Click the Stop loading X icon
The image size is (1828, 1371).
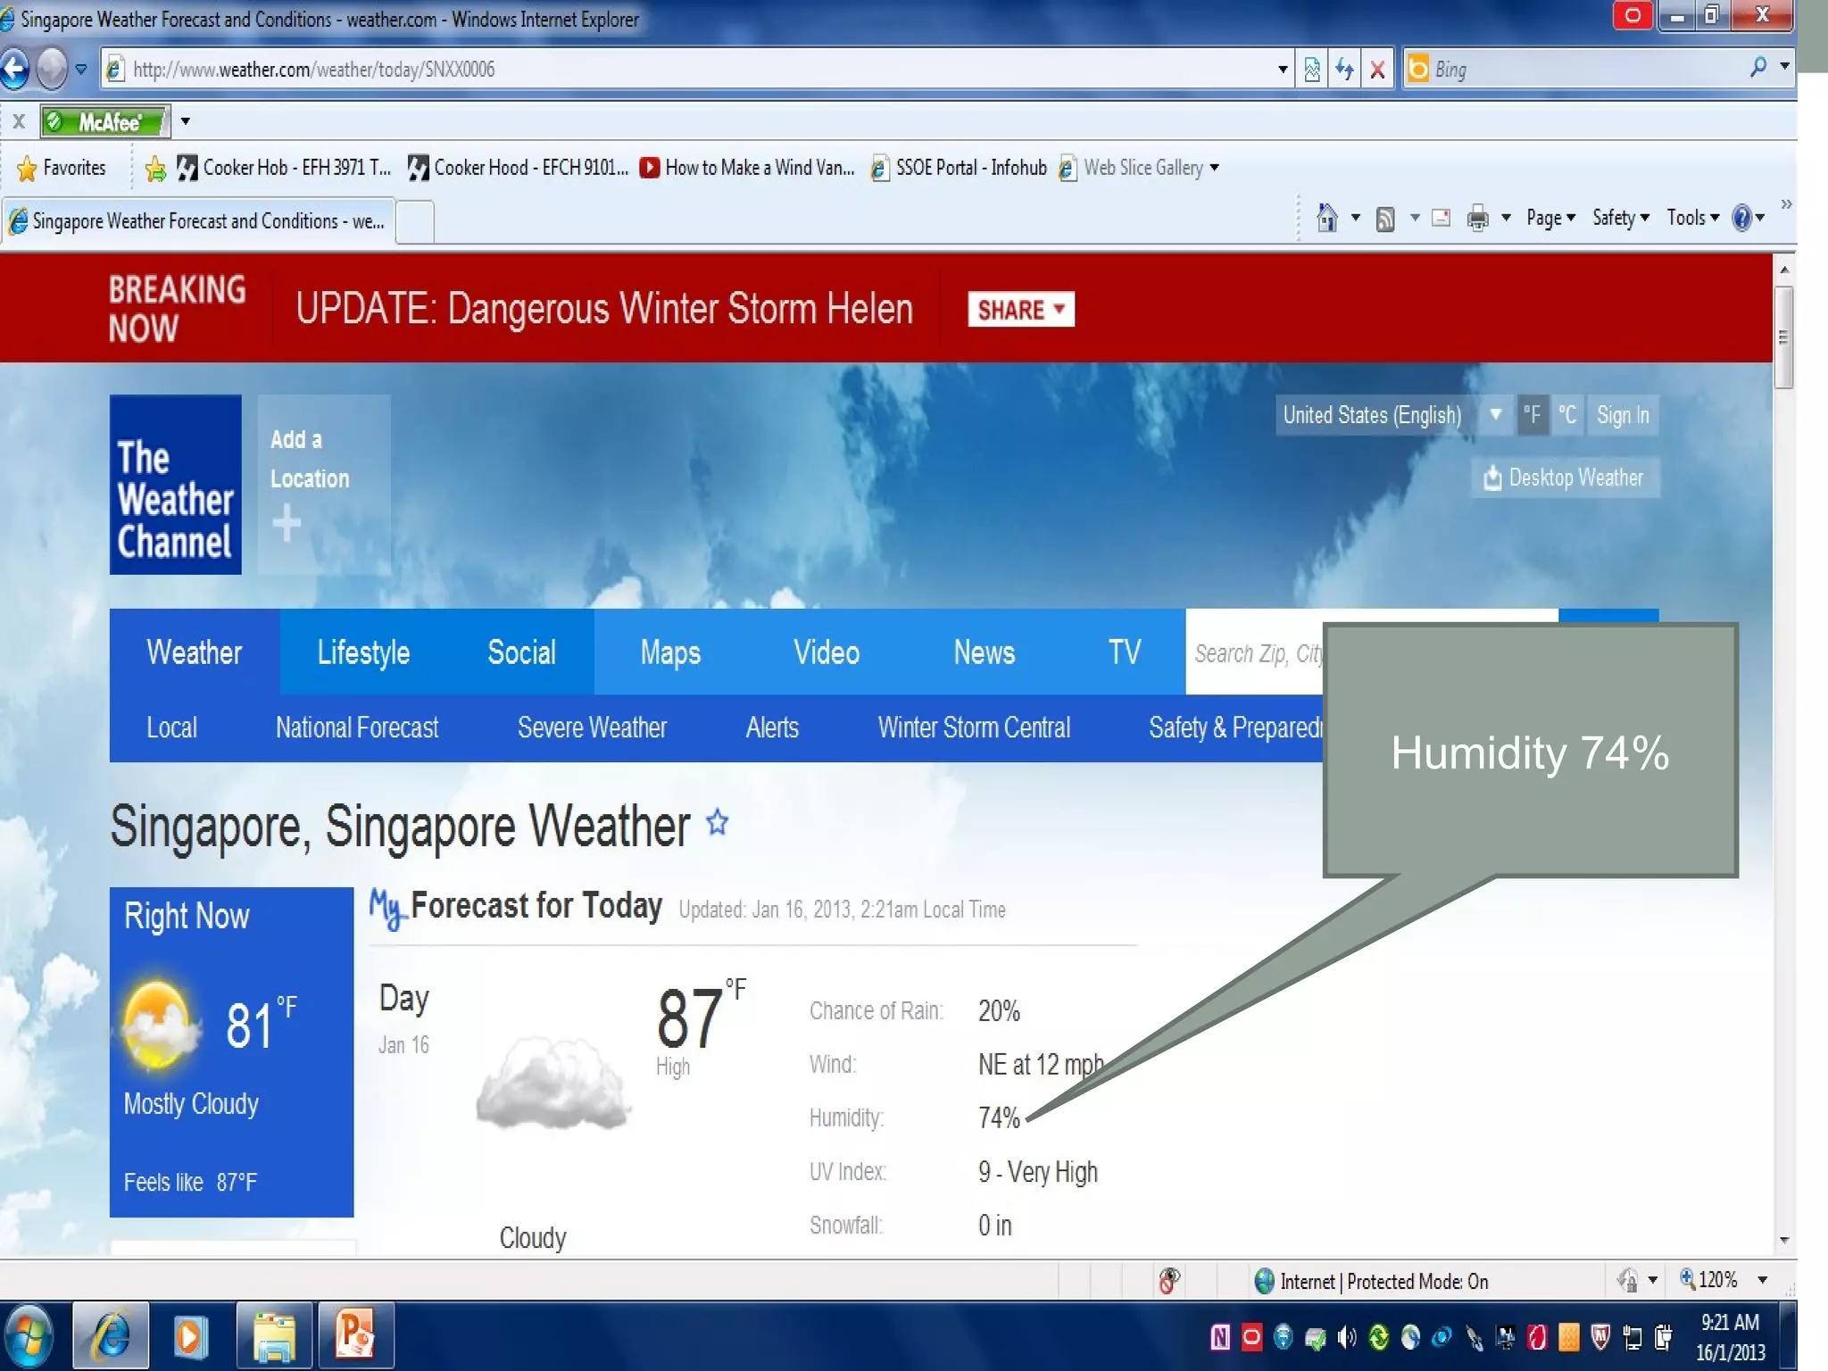click(x=1377, y=69)
